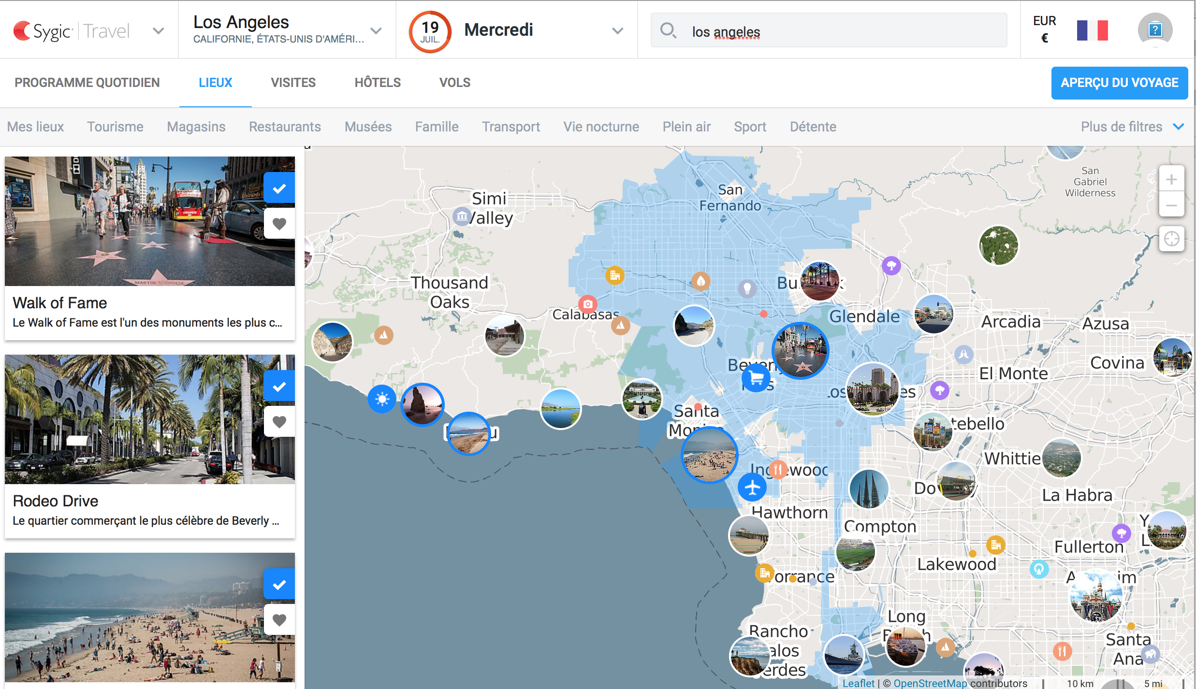Viewport: 1196px width, 689px height.
Task: Switch to the Hôtels tab
Action: [377, 83]
